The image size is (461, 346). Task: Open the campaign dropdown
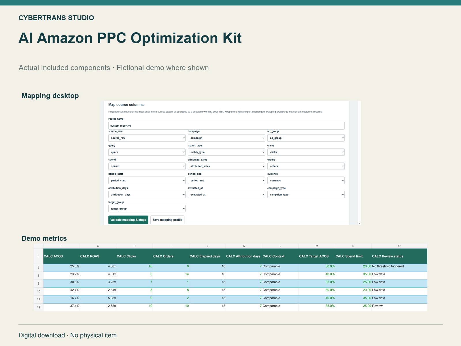[226, 138]
